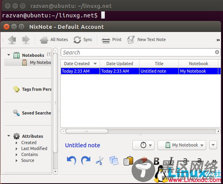Select the 'Untitled note' title cell
This screenshot has height=184, width=223.
click(x=159, y=71)
